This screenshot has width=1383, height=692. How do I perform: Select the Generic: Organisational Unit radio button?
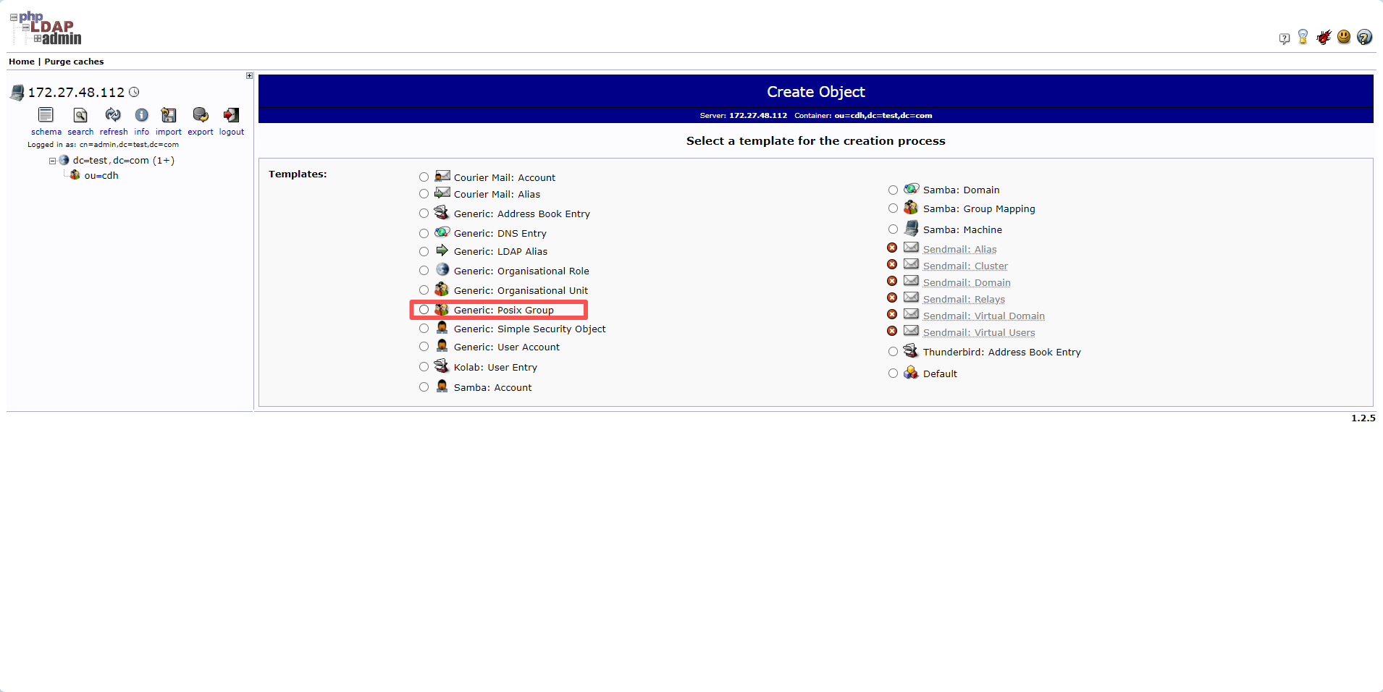pyautogui.click(x=424, y=290)
